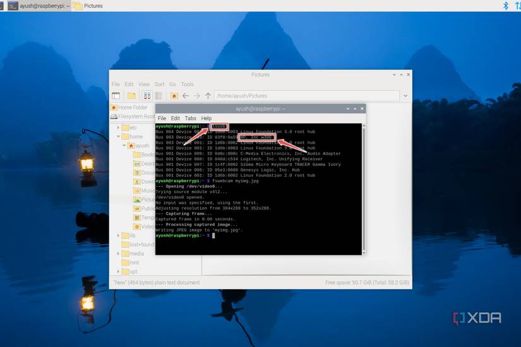521x347 pixels.
Task: Open new window icon in Pictures toolbar
Action: (116, 96)
